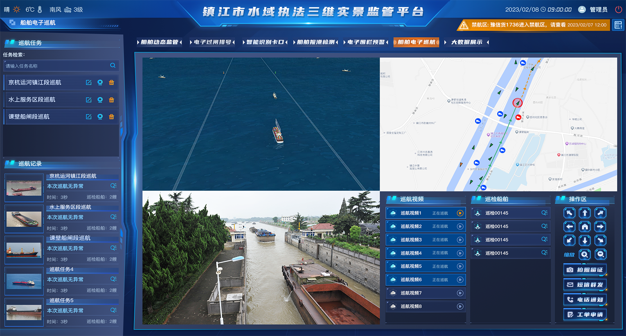This screenshot has width=626, height=336.
Task: Toggle the play button for 巡航视频1
Action: (460, 213)
